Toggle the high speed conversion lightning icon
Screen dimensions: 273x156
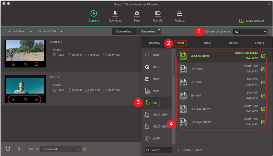pos(19,149)
